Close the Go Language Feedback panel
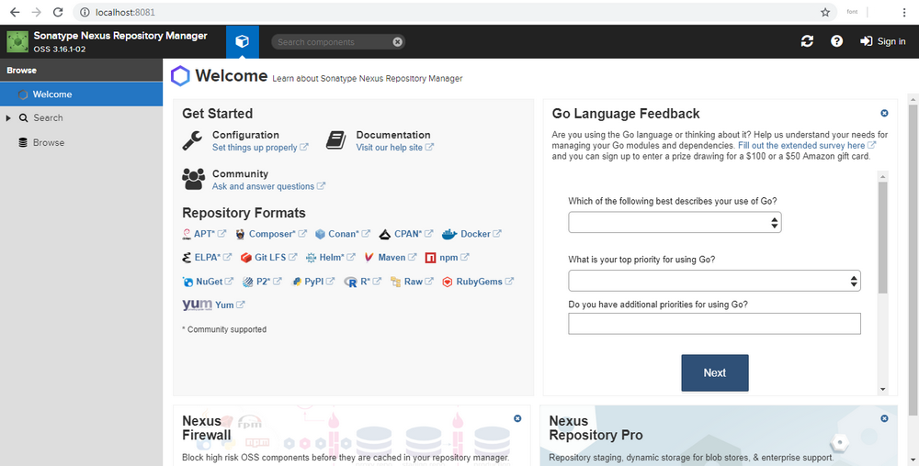Image resolution: width=919 pixels, height=466 pixels. 884,114
